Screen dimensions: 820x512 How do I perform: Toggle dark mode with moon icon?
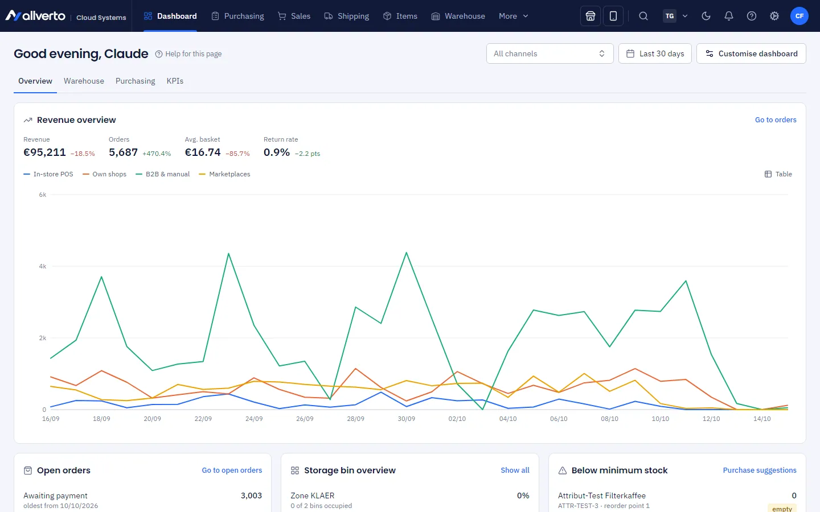tap(706, 16)
